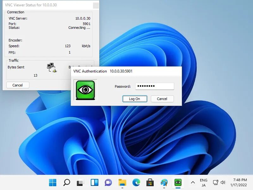Show hidden system tray icons
This screenshot has height=190, width=253.
(x=193, y=183)
